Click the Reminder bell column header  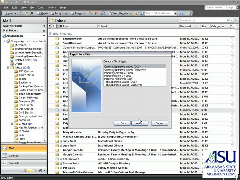(53, 26)
